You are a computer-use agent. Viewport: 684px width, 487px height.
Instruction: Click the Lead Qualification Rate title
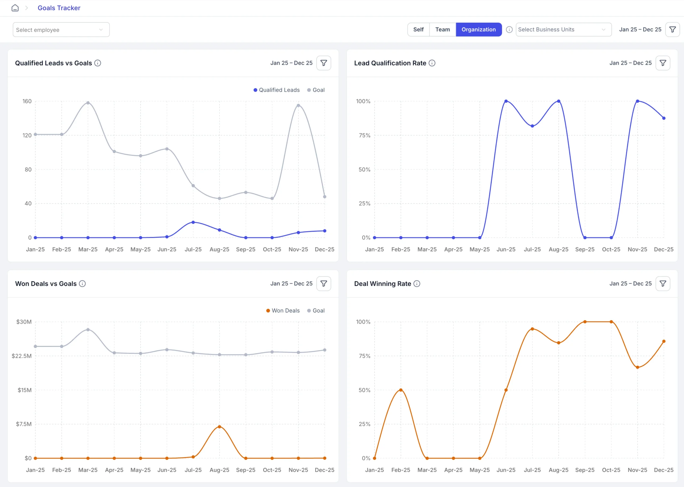[390, 63]
